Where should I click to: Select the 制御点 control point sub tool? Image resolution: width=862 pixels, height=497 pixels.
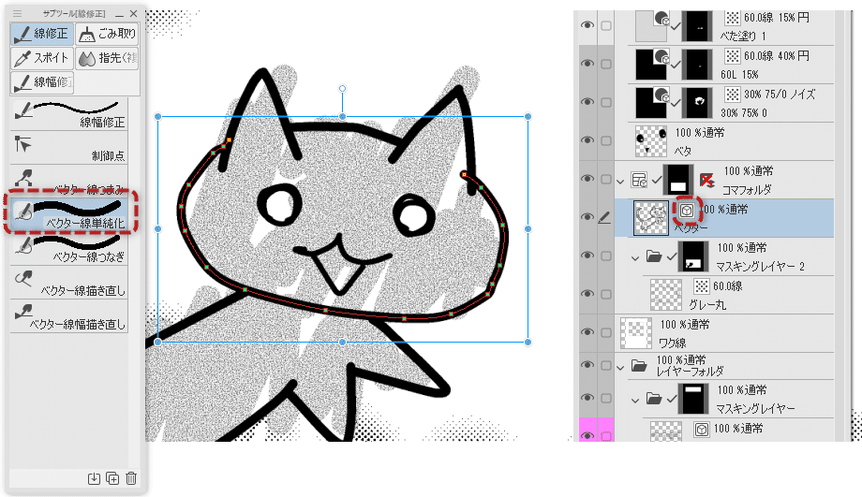(69, 148)
